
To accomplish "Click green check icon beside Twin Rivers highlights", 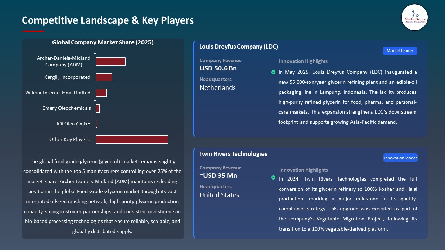I will click(x=273, y=177).
